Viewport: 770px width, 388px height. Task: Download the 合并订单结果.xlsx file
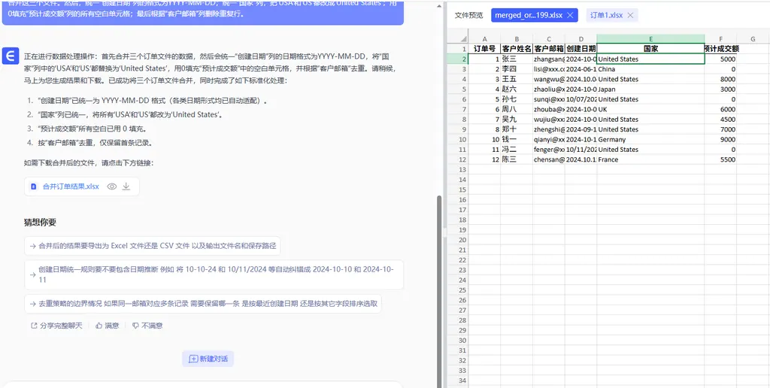pyautogui.click(x=126, y=186)
